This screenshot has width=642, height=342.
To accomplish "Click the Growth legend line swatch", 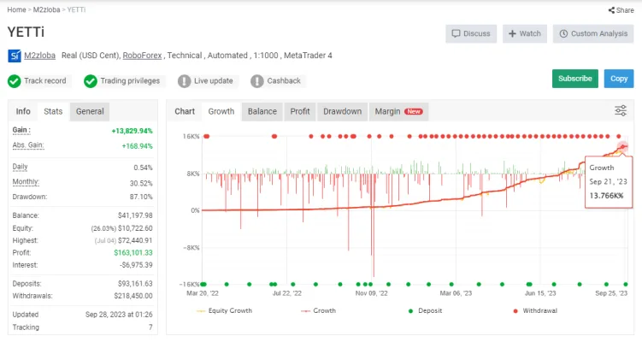I will 305,311.
